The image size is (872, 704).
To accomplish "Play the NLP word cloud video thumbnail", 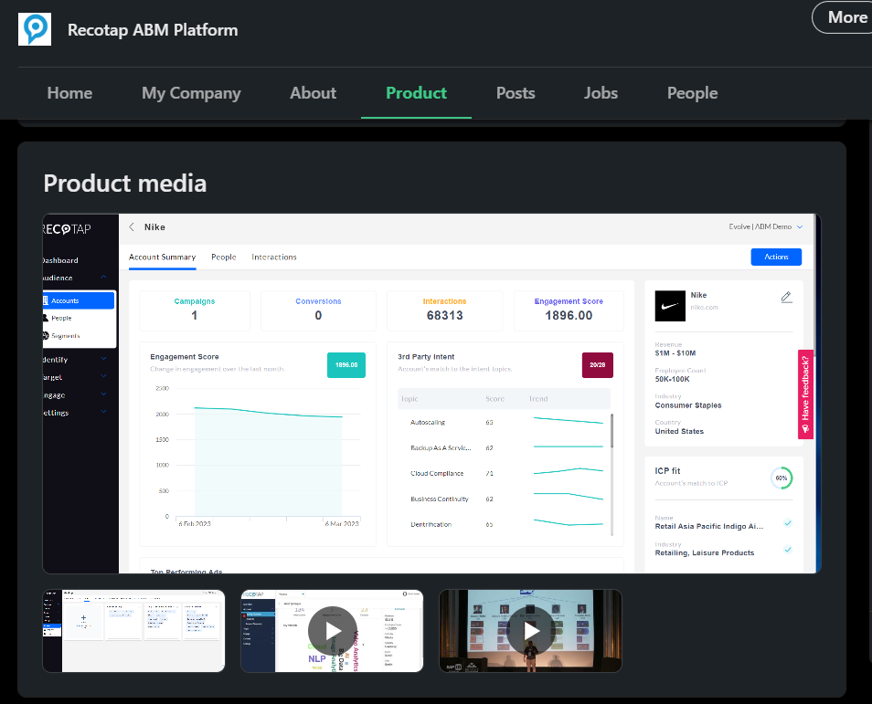I will click(332, 631).
